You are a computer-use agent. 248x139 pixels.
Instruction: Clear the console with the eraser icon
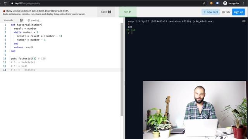pyautogui.click(x=244, y=21)
